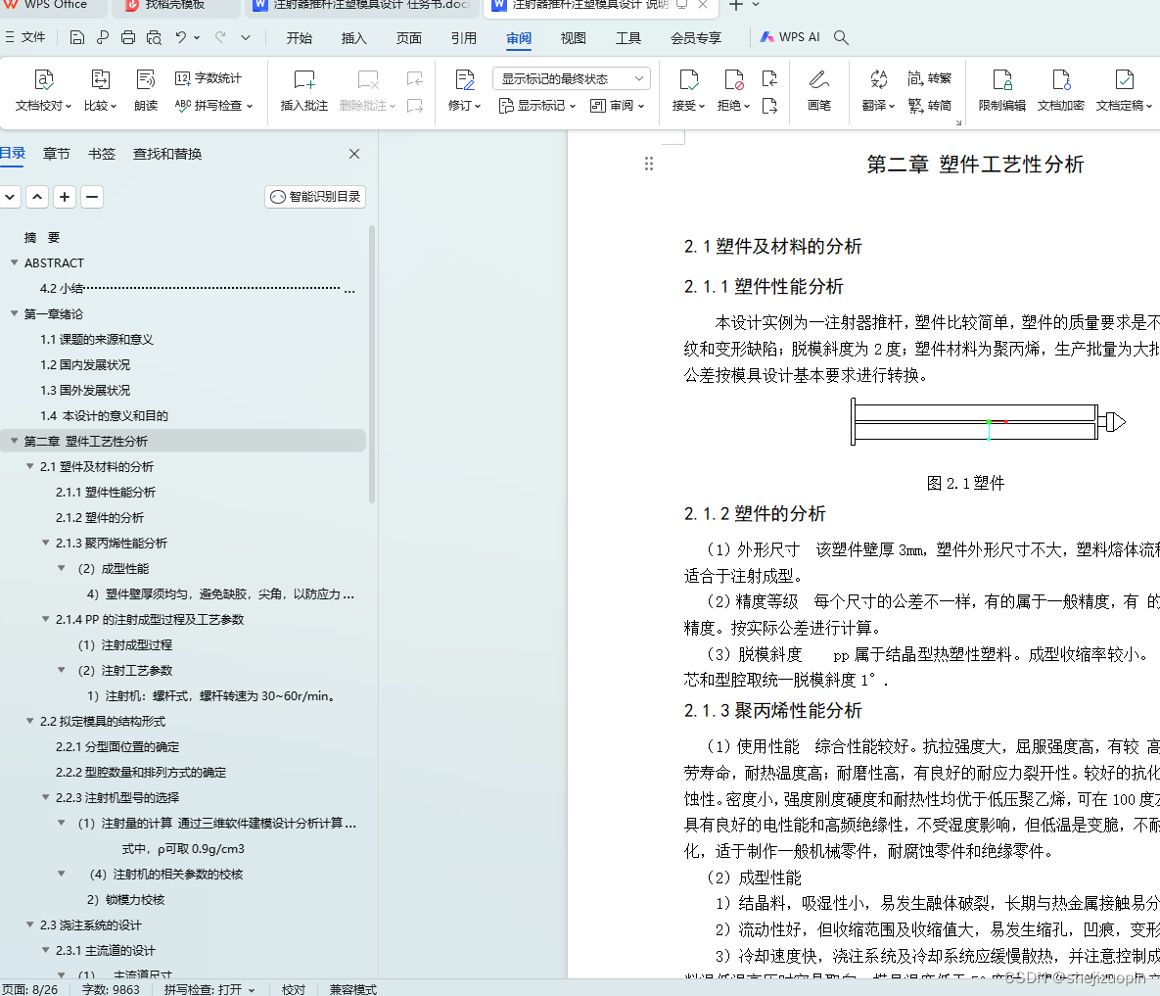This screenshot has height=996, width=1160.
Task: Switch to the 开始 ribbon tab
Action: 300,38
